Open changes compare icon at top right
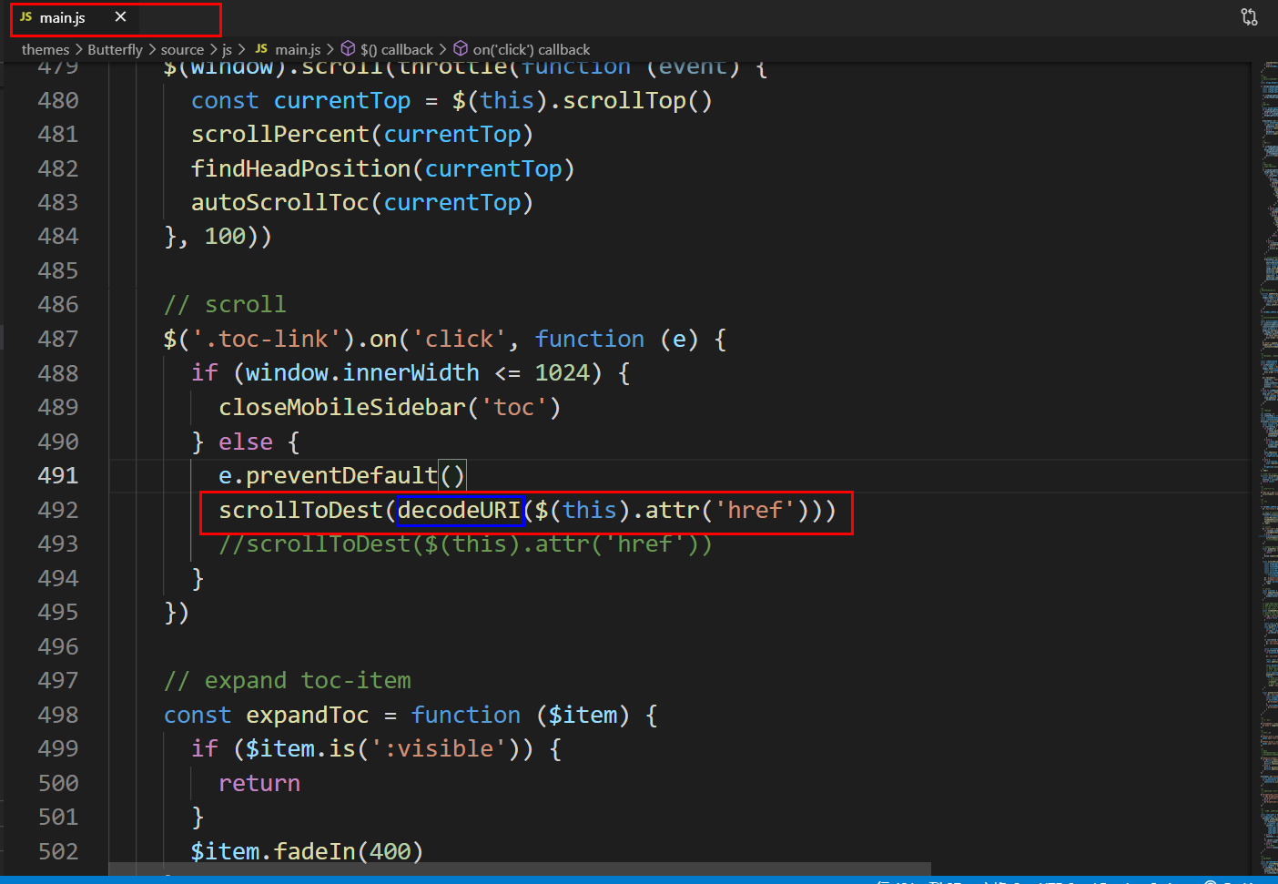 [1249, 16]
